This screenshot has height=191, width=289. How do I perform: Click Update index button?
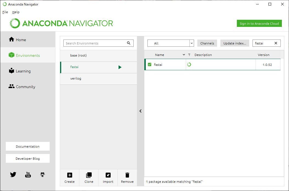pos(235,43)
